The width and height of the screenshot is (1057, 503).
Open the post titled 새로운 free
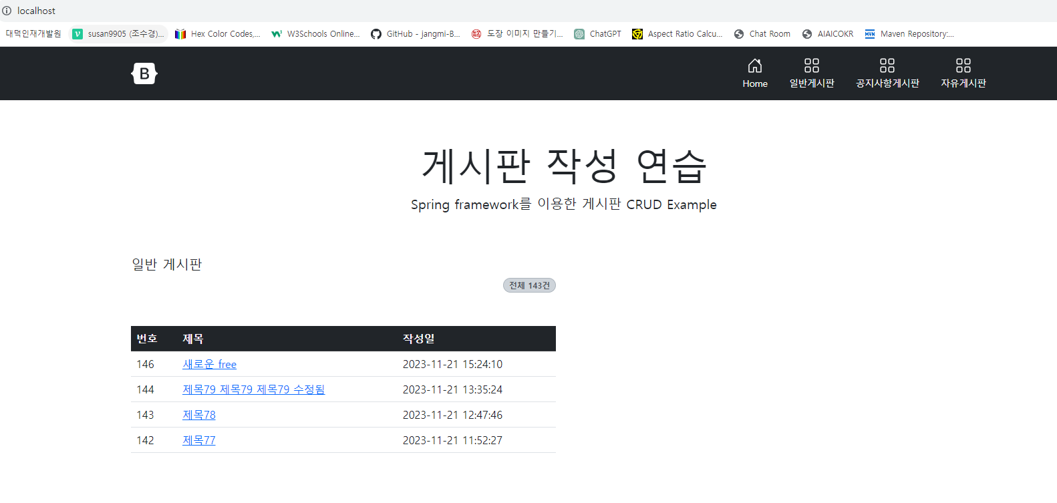[x=210, y=364]
